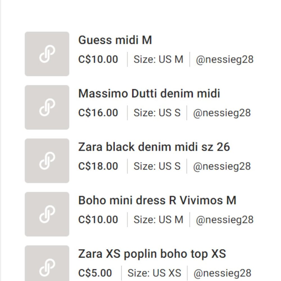281x281 pixels.
Task: Click the Boho mini dress thumbnail icon
Action: 47,213
